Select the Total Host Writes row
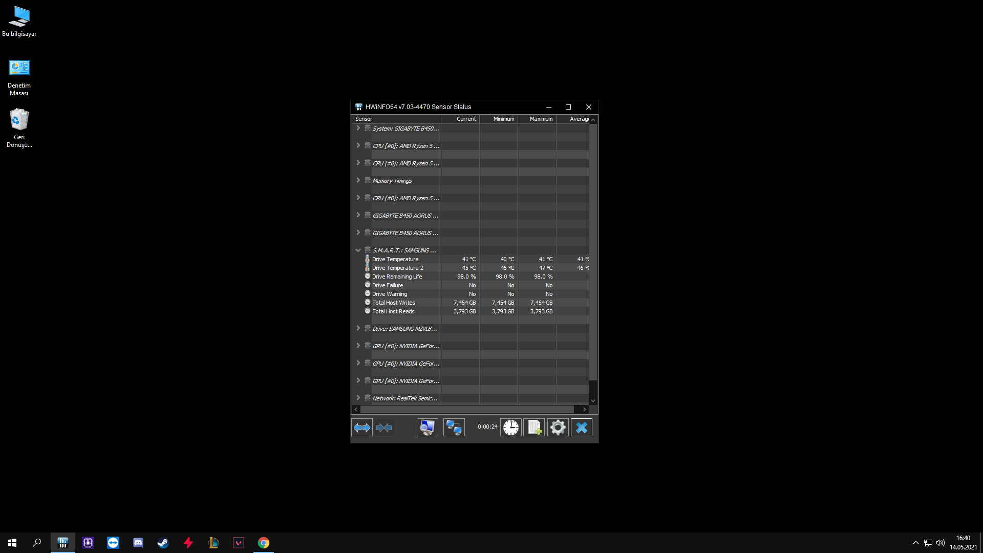This screenshot has height=553, width=983. tap(393, 303)
